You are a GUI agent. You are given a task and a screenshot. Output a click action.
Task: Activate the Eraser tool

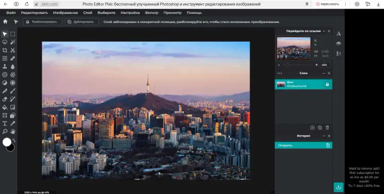[x=5, y=99]
